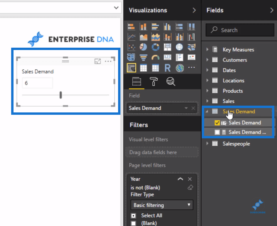Viewport: 277px width, 226px height.
Task: Click the Drag data fields here area
Action: (162, 152)
